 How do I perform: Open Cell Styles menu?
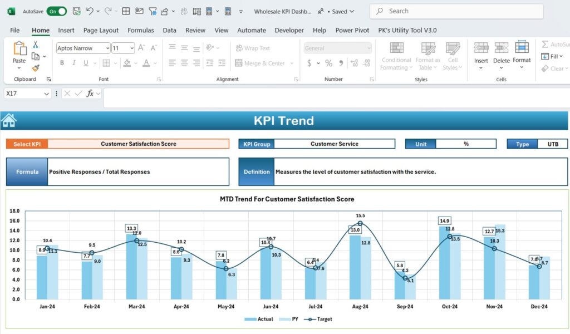pyautogui.click(x=453, y=56)
